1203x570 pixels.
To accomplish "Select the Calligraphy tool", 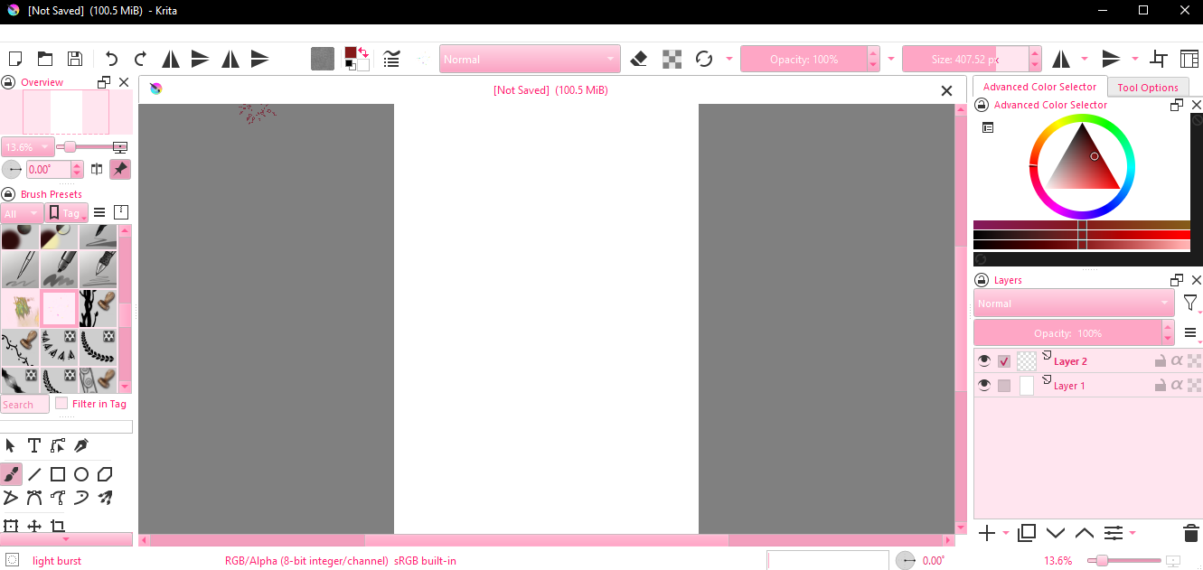I will point(81,445).
